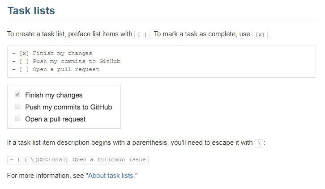325x189 pixels.
Task: Click the parenthesis escape instruction paragraph
Action: click(x=136, y=143)
